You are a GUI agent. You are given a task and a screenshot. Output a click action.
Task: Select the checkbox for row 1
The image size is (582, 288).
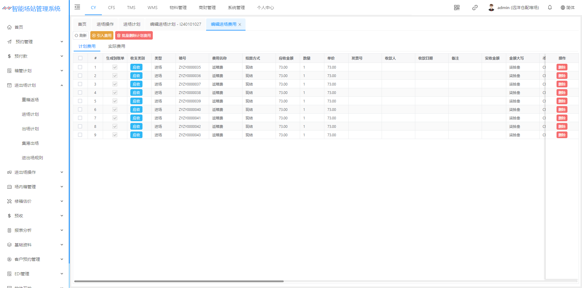coord(80,67)
